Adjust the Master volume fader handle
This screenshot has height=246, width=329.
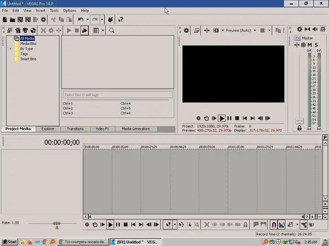(x=299, y=121)
